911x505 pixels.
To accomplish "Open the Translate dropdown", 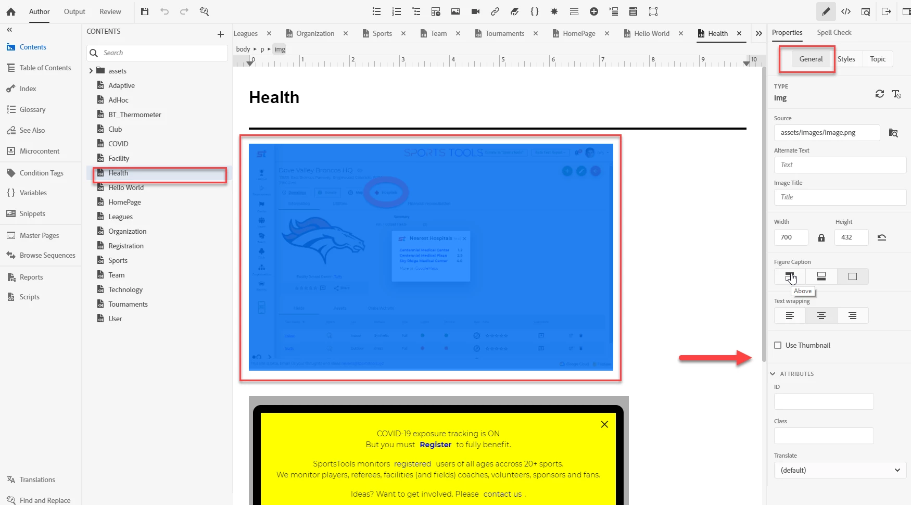I will tap(840, 470).
